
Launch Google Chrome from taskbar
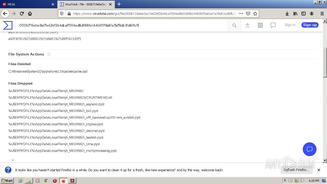pos(46,181)
